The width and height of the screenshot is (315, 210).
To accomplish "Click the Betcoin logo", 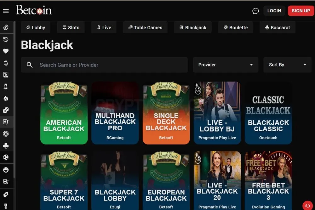I will (x=34, y=10).
